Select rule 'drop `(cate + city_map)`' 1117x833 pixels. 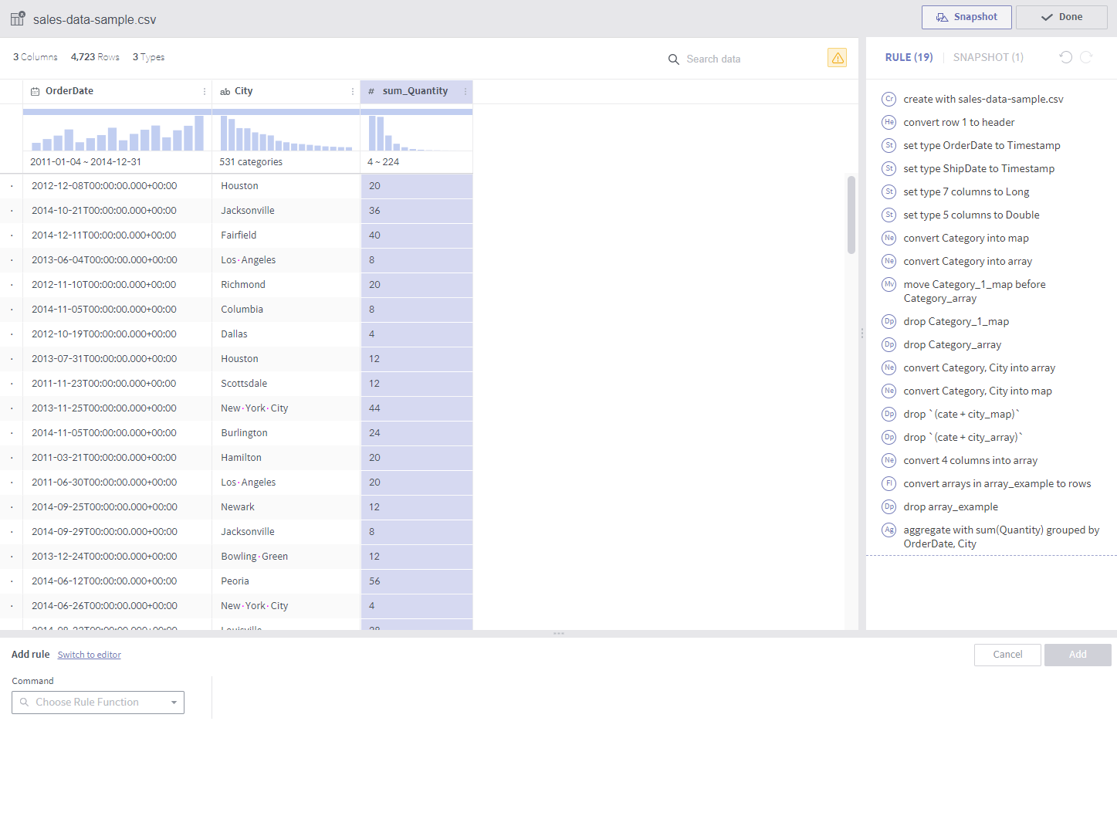click(x=961, y=414)
